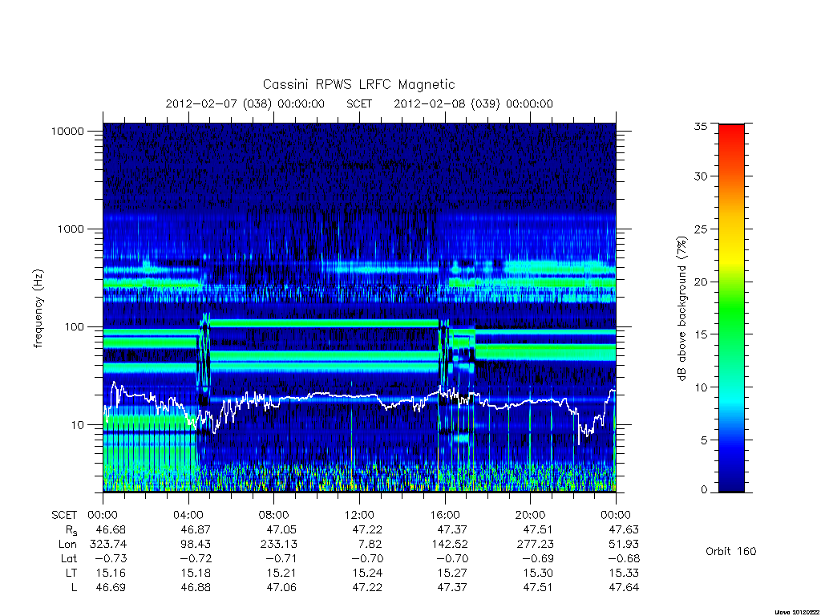Click the local time value 15.24
Image resolution: width=821 pixels, height=616 pixels.
[x=367, y=573]
